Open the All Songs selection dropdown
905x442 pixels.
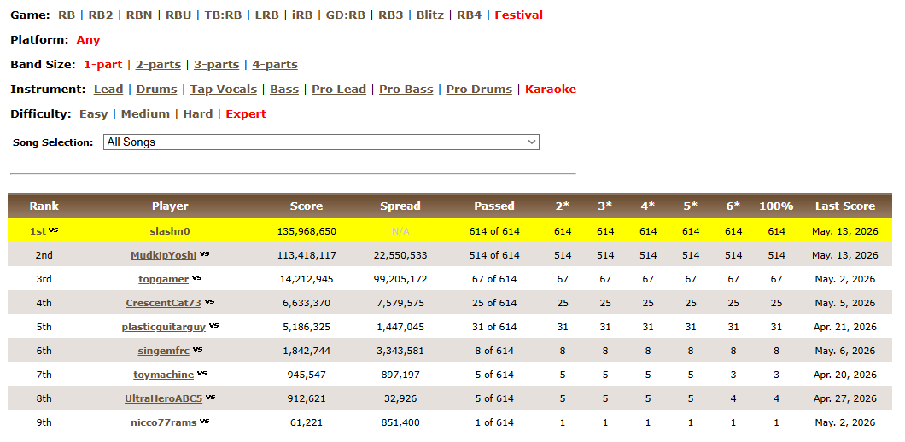point(321,142)
